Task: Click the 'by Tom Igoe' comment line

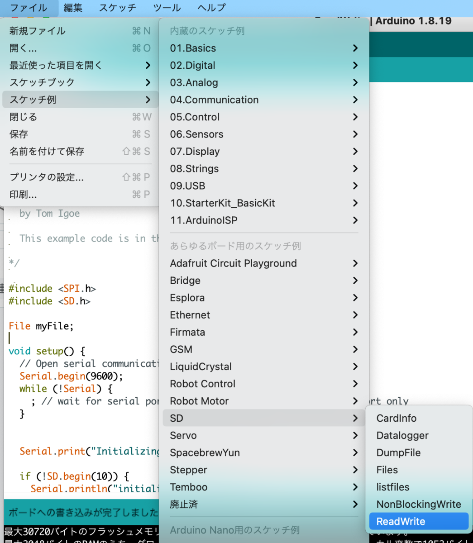Action: [x=49, y=214]
